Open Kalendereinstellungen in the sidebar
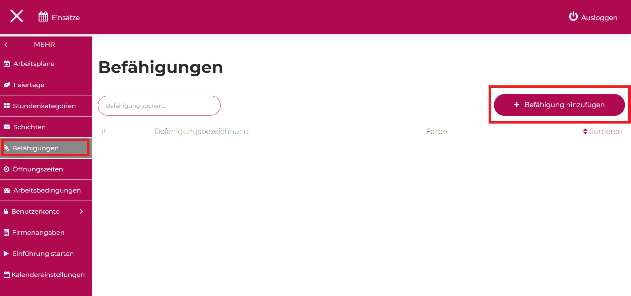631x296 pixels. [46, 275]
